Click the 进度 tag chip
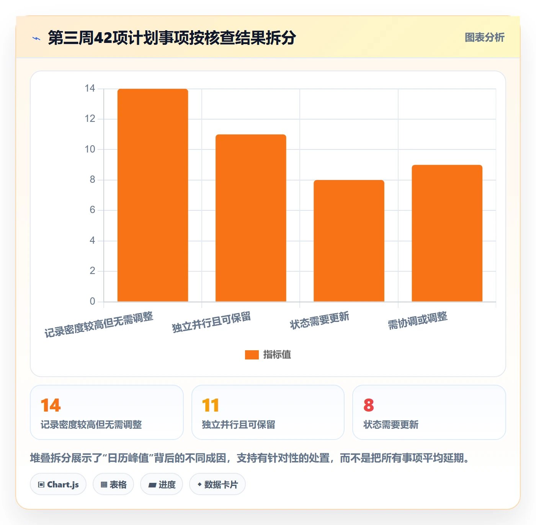 (162, 484)
